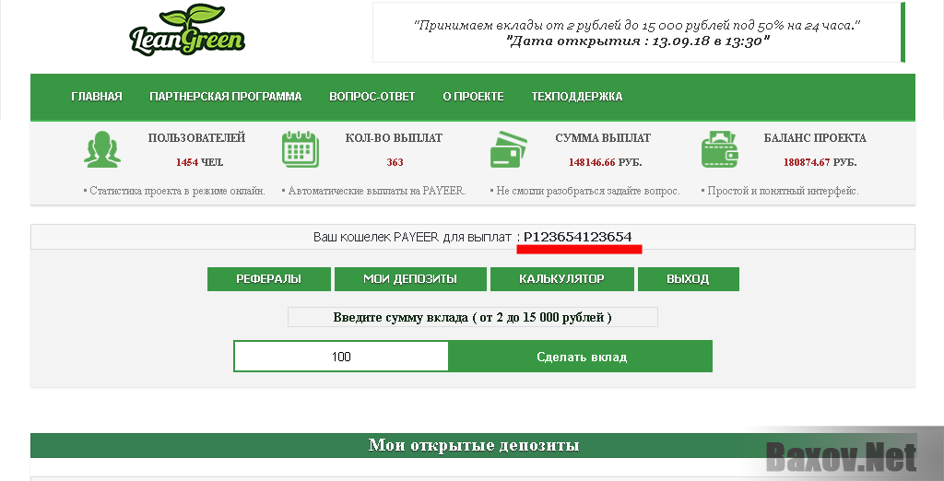The image size is (944, 481).
Task: Click the wallet project balance icon
Action: click(x=719, y=149)
